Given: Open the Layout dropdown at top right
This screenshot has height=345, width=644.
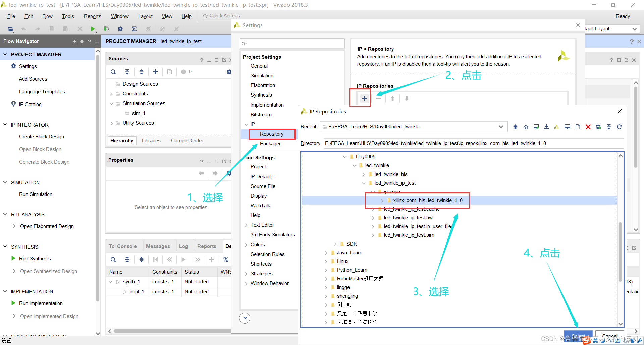Looking at the screenshot, I should (635, 29).
